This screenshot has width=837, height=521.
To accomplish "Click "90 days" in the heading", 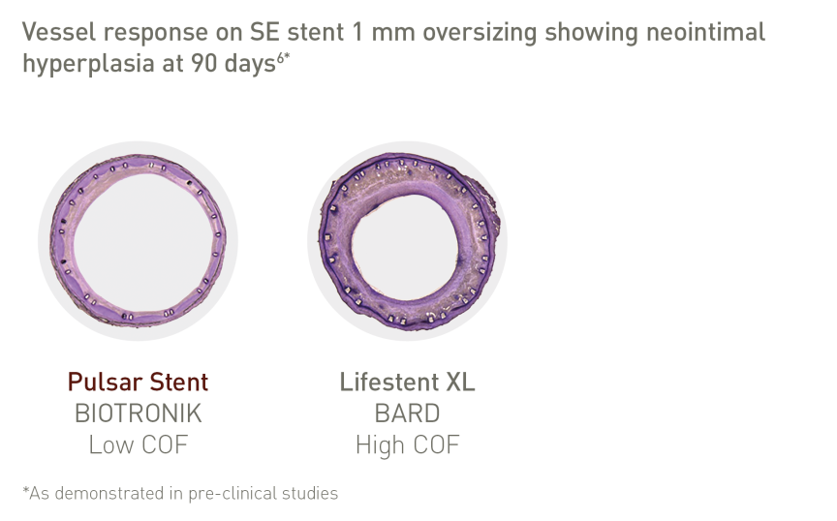I will [233, 64].
